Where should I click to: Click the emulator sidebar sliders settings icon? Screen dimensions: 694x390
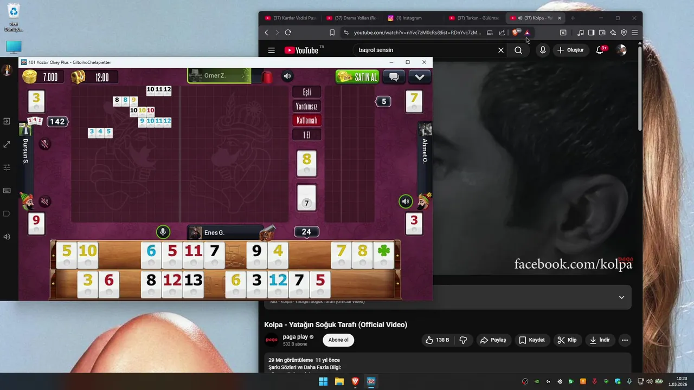point(7,167)
